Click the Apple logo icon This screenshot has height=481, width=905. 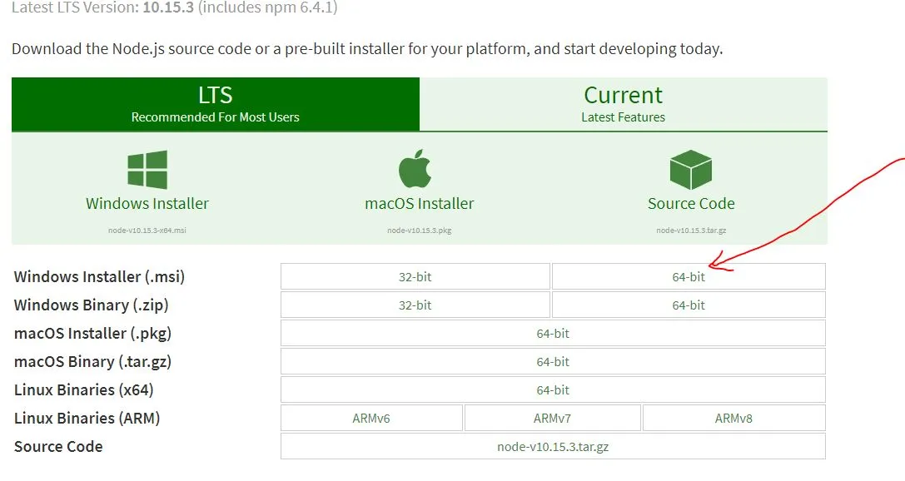415,168
